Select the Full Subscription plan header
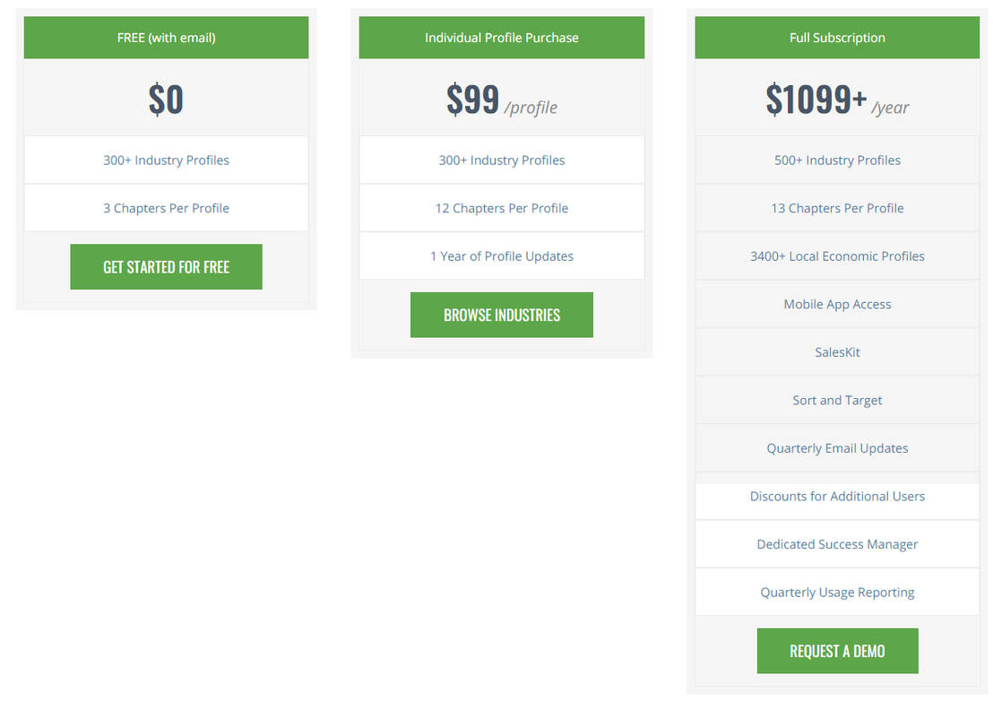 pyautogui.click(x=837, y=38)
